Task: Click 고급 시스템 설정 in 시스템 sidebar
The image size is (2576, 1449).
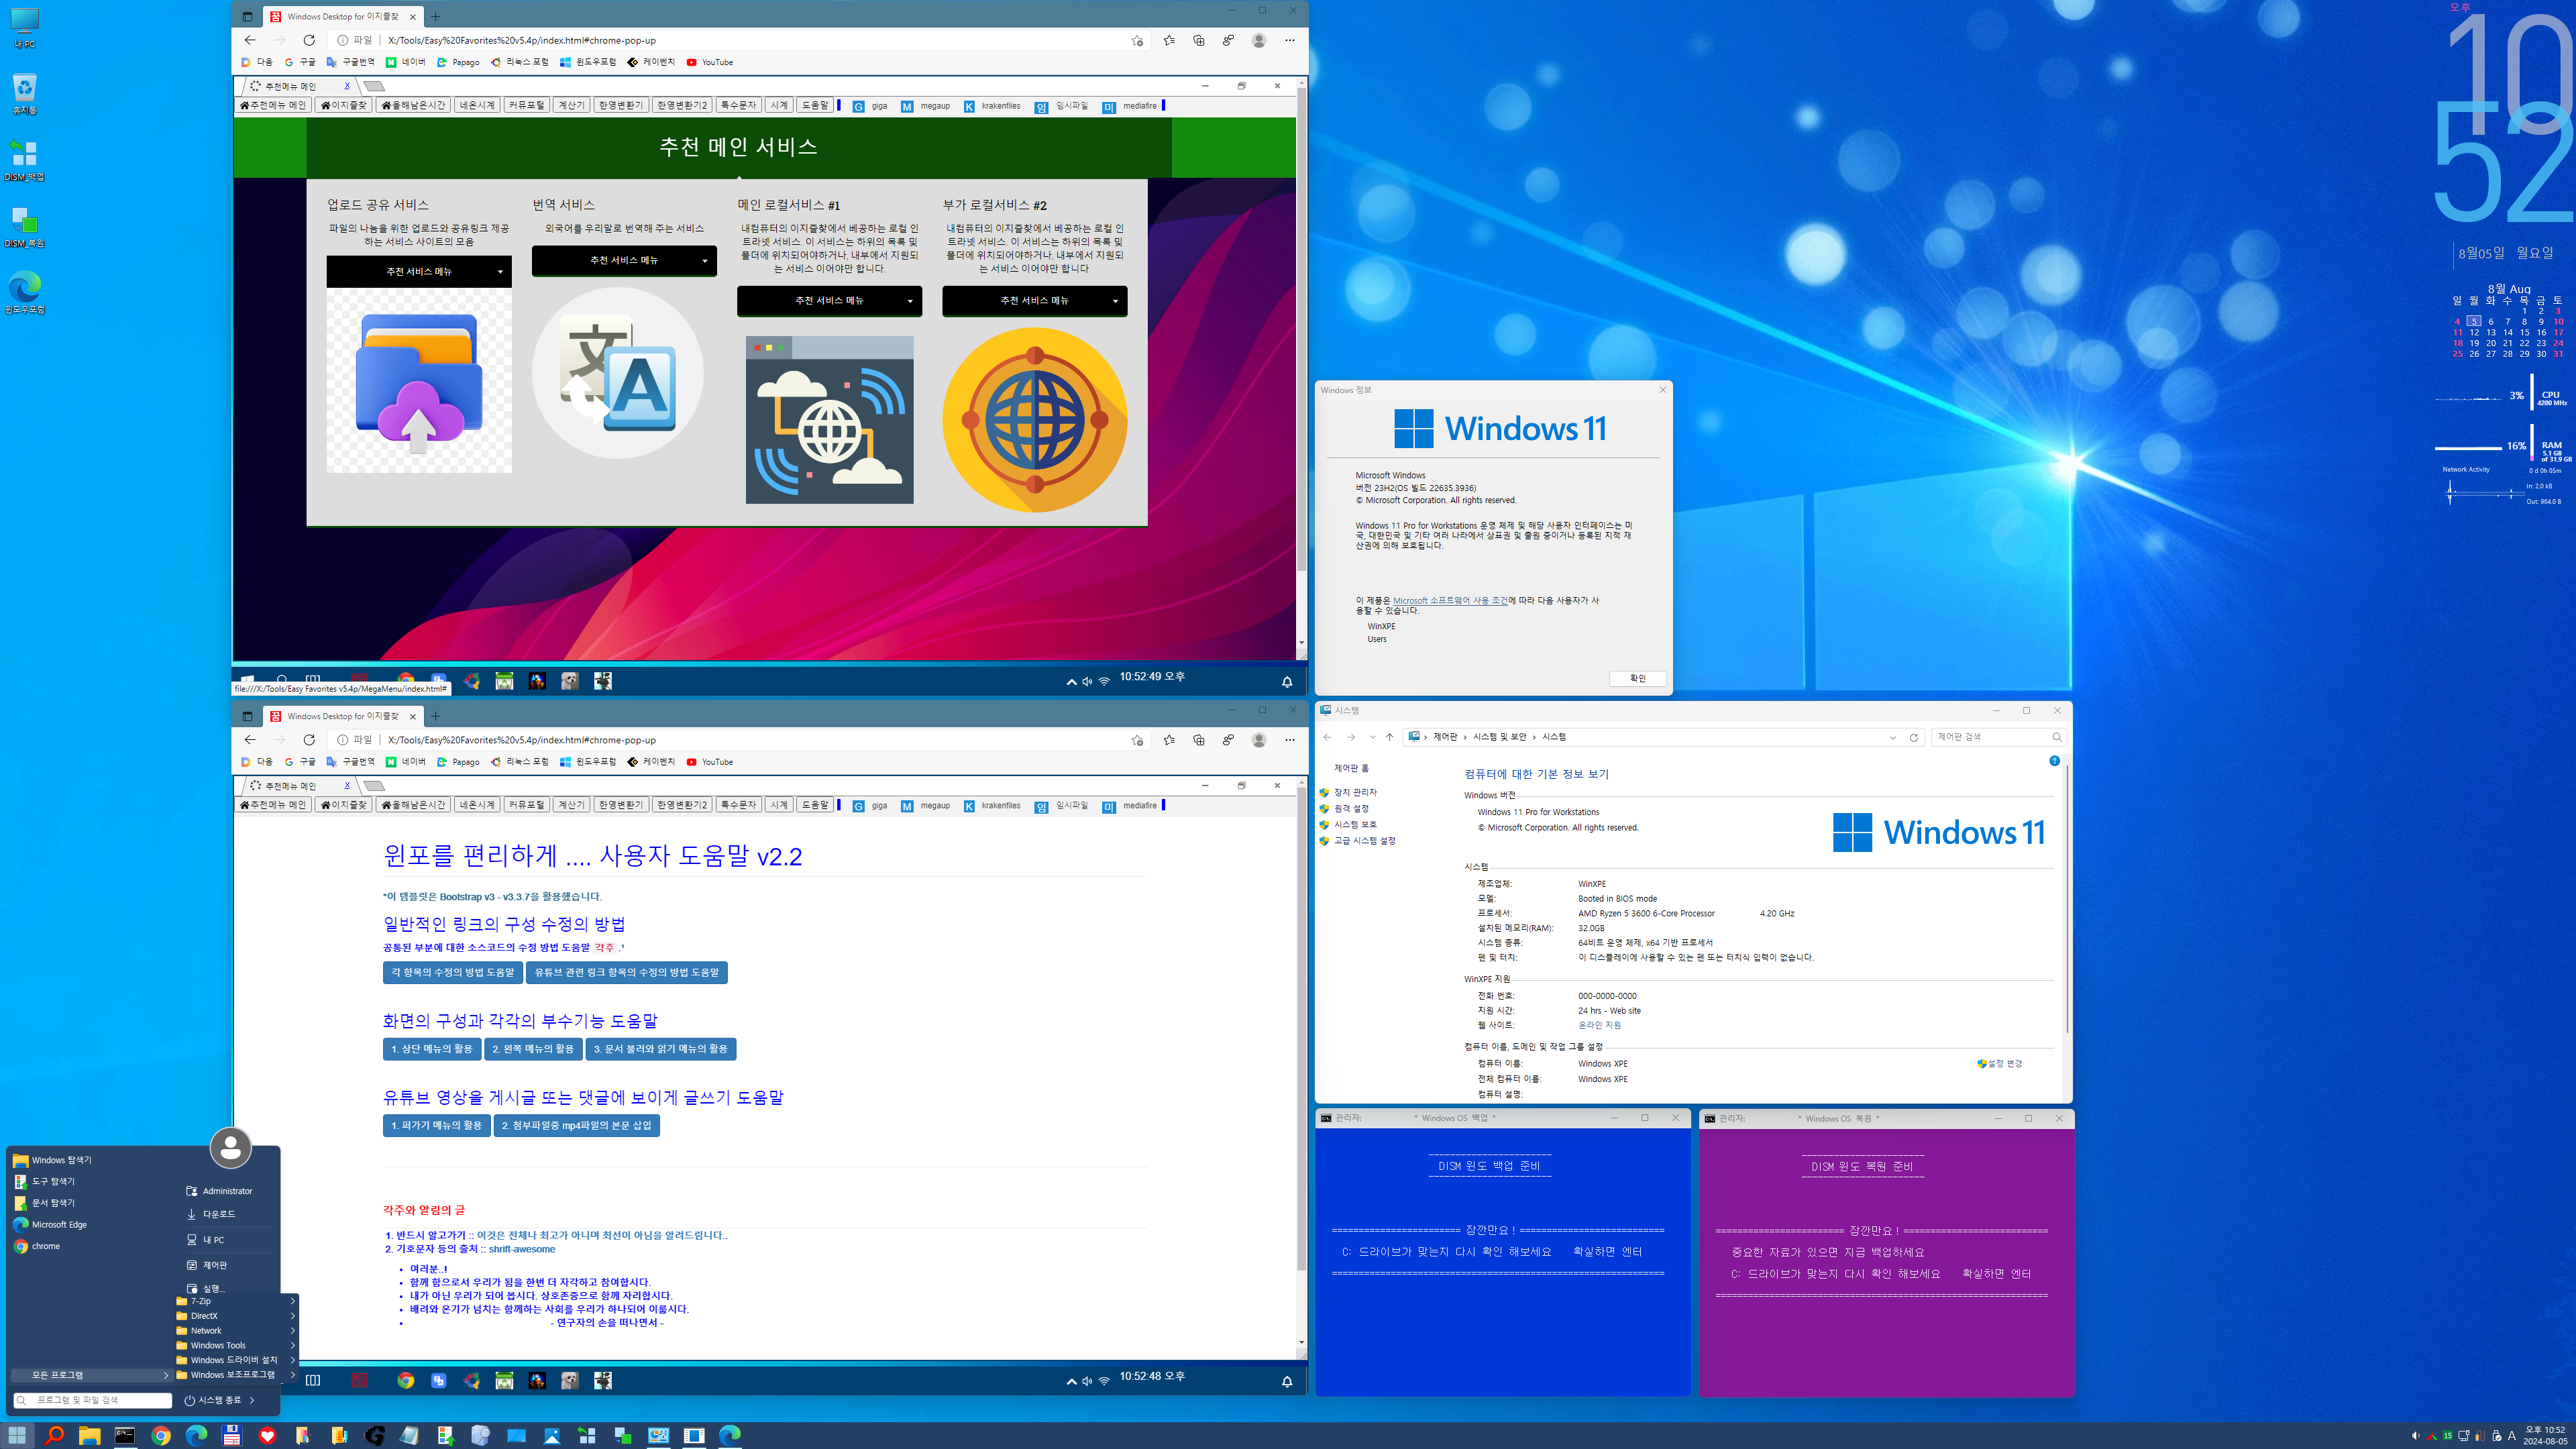Action: pos(1364,841)
